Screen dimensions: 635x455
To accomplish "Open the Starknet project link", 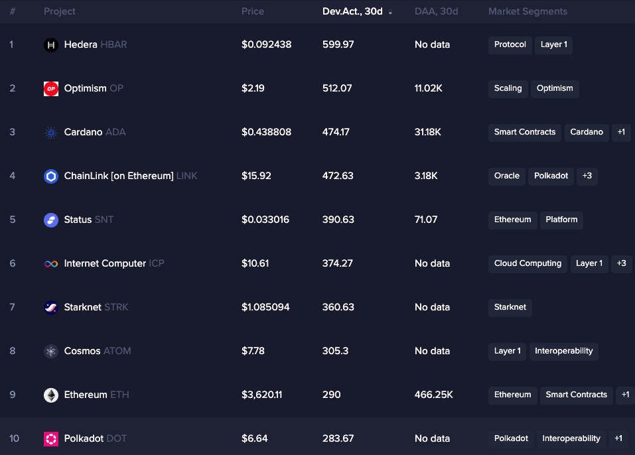I will tap(83, 307).
